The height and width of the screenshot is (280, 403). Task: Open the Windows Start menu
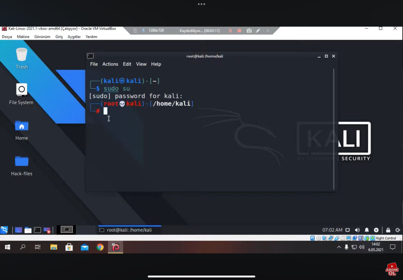coord(8,247)
